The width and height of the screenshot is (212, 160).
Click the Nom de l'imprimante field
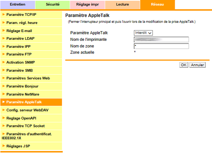(x=162, y=40)
